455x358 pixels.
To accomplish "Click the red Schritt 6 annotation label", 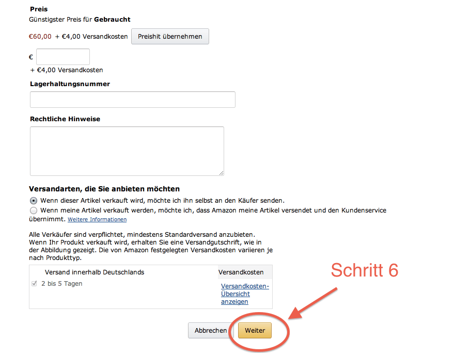I will click(x=365, y=270).
